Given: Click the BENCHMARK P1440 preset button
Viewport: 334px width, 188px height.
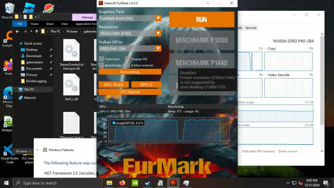Looking at the screenshot, I should pos(202,63).
